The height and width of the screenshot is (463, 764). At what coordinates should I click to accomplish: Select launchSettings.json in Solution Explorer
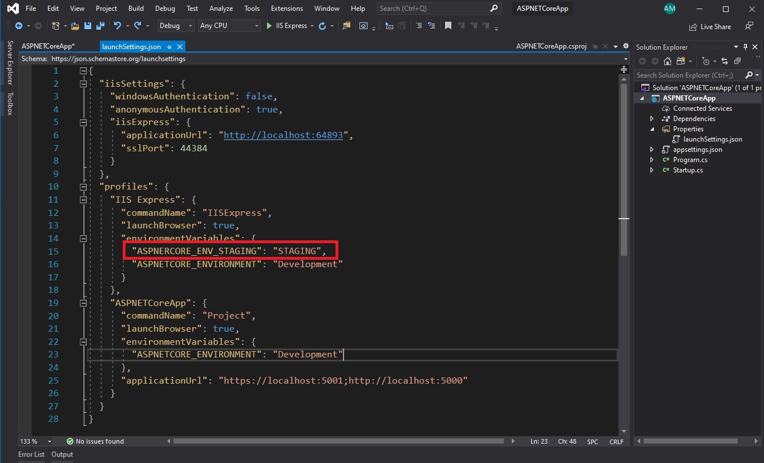coord(713,139)
